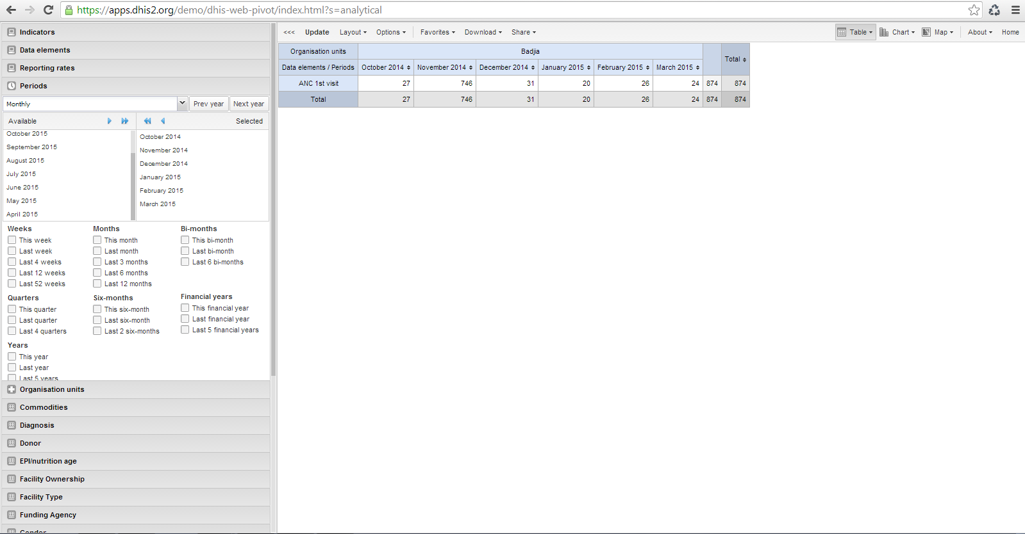Enable the Last 3 months checkbox
This screenshot has height=534, width=1025.
point(97,262)
